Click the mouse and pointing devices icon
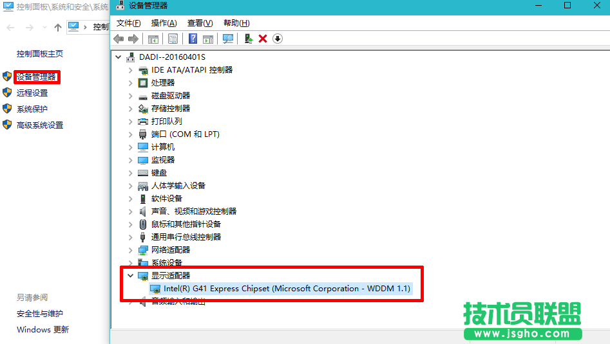Screen dimensions: 610x344 (143, 224)
